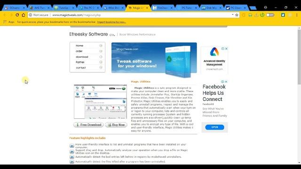This screenshot has height=169, width=301.
Task: Click the Buy Now button
Action: [x=116, y=125]
